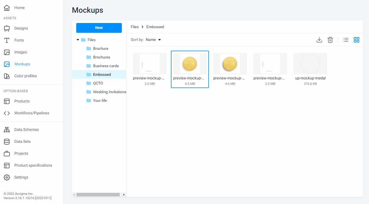Switch to list view layout

346,40
